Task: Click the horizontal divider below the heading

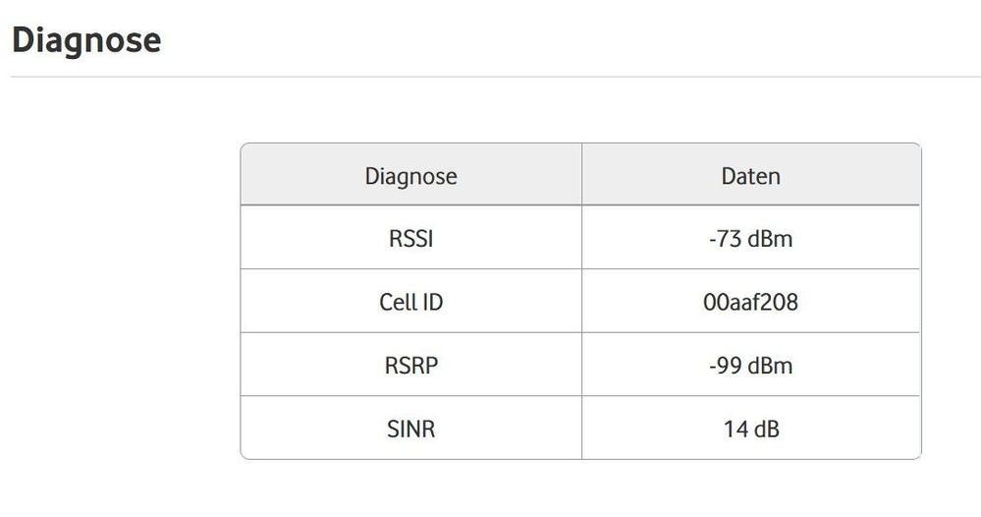Action: (x=496, y=77)
